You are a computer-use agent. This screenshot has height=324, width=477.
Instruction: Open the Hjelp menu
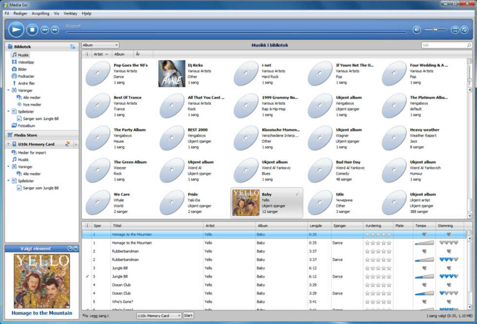(x=87, y=14)
